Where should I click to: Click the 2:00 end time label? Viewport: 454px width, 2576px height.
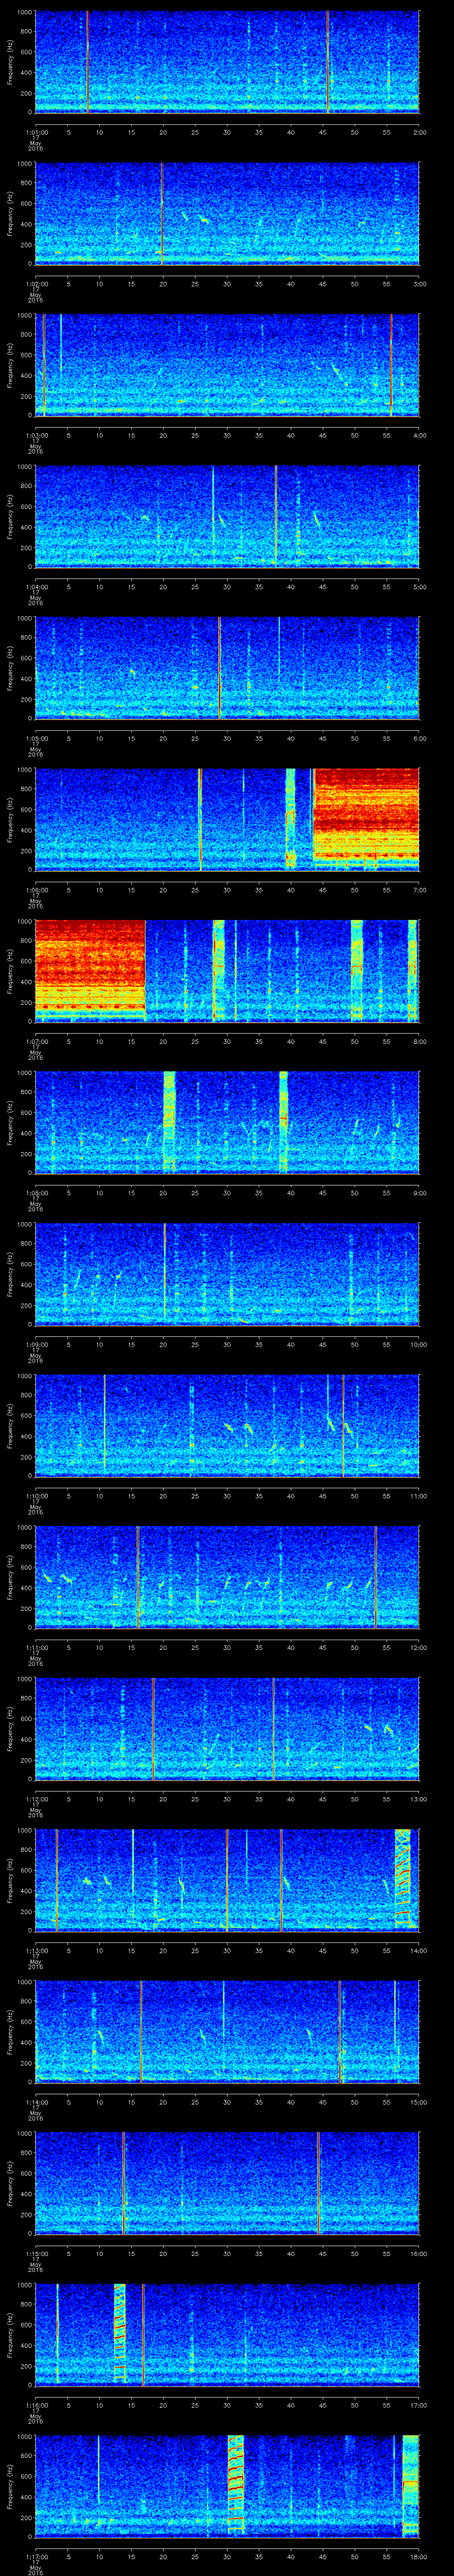419,132
